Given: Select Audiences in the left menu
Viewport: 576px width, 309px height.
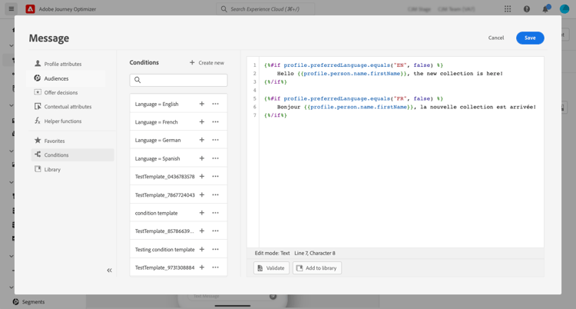Looking at the screenshot, I should pos(56,78).
